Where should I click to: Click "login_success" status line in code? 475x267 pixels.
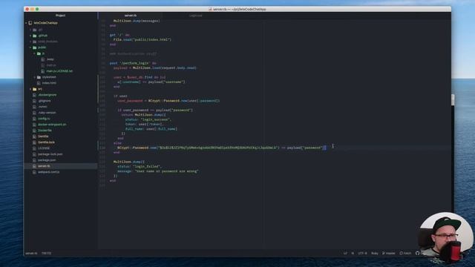pyautogui.click(x=148, y=119)
